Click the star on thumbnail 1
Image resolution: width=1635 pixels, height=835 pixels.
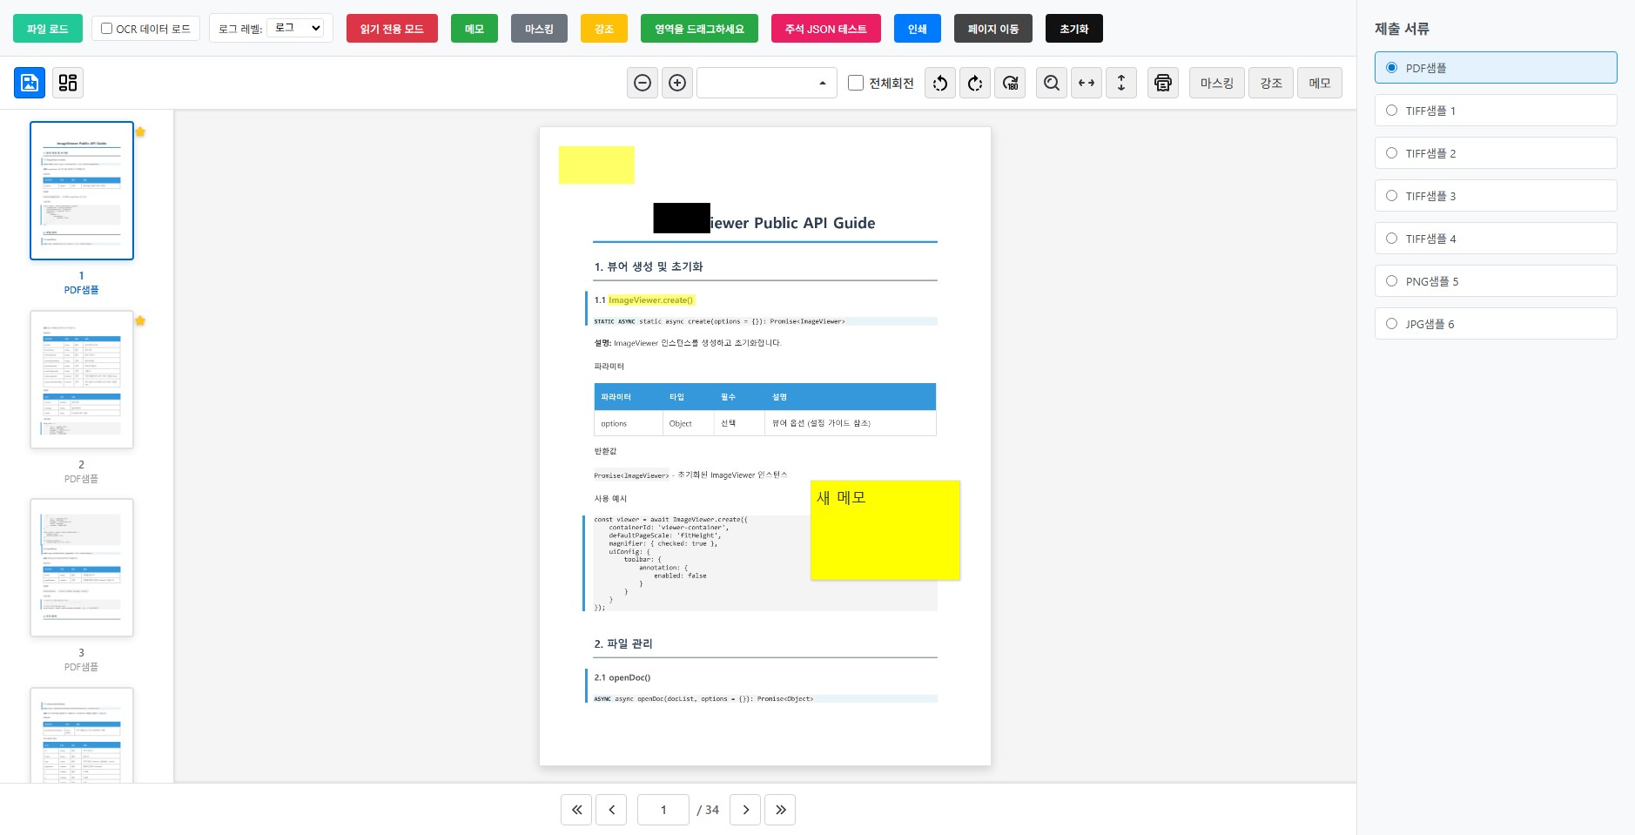click(x=140, y=131)
